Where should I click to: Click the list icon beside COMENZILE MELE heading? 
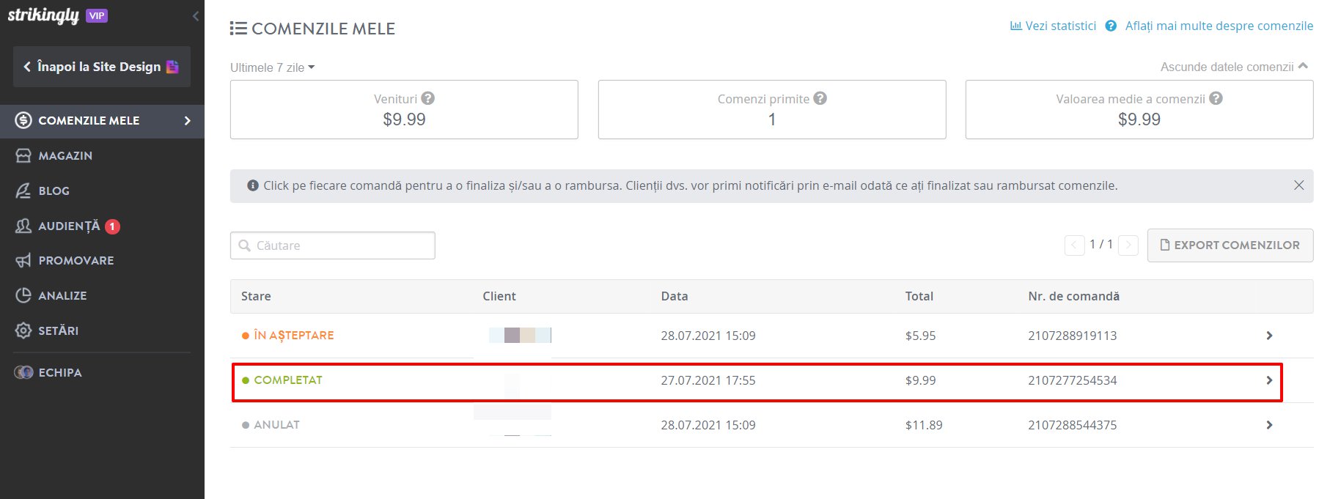click(x=238, y=29)
